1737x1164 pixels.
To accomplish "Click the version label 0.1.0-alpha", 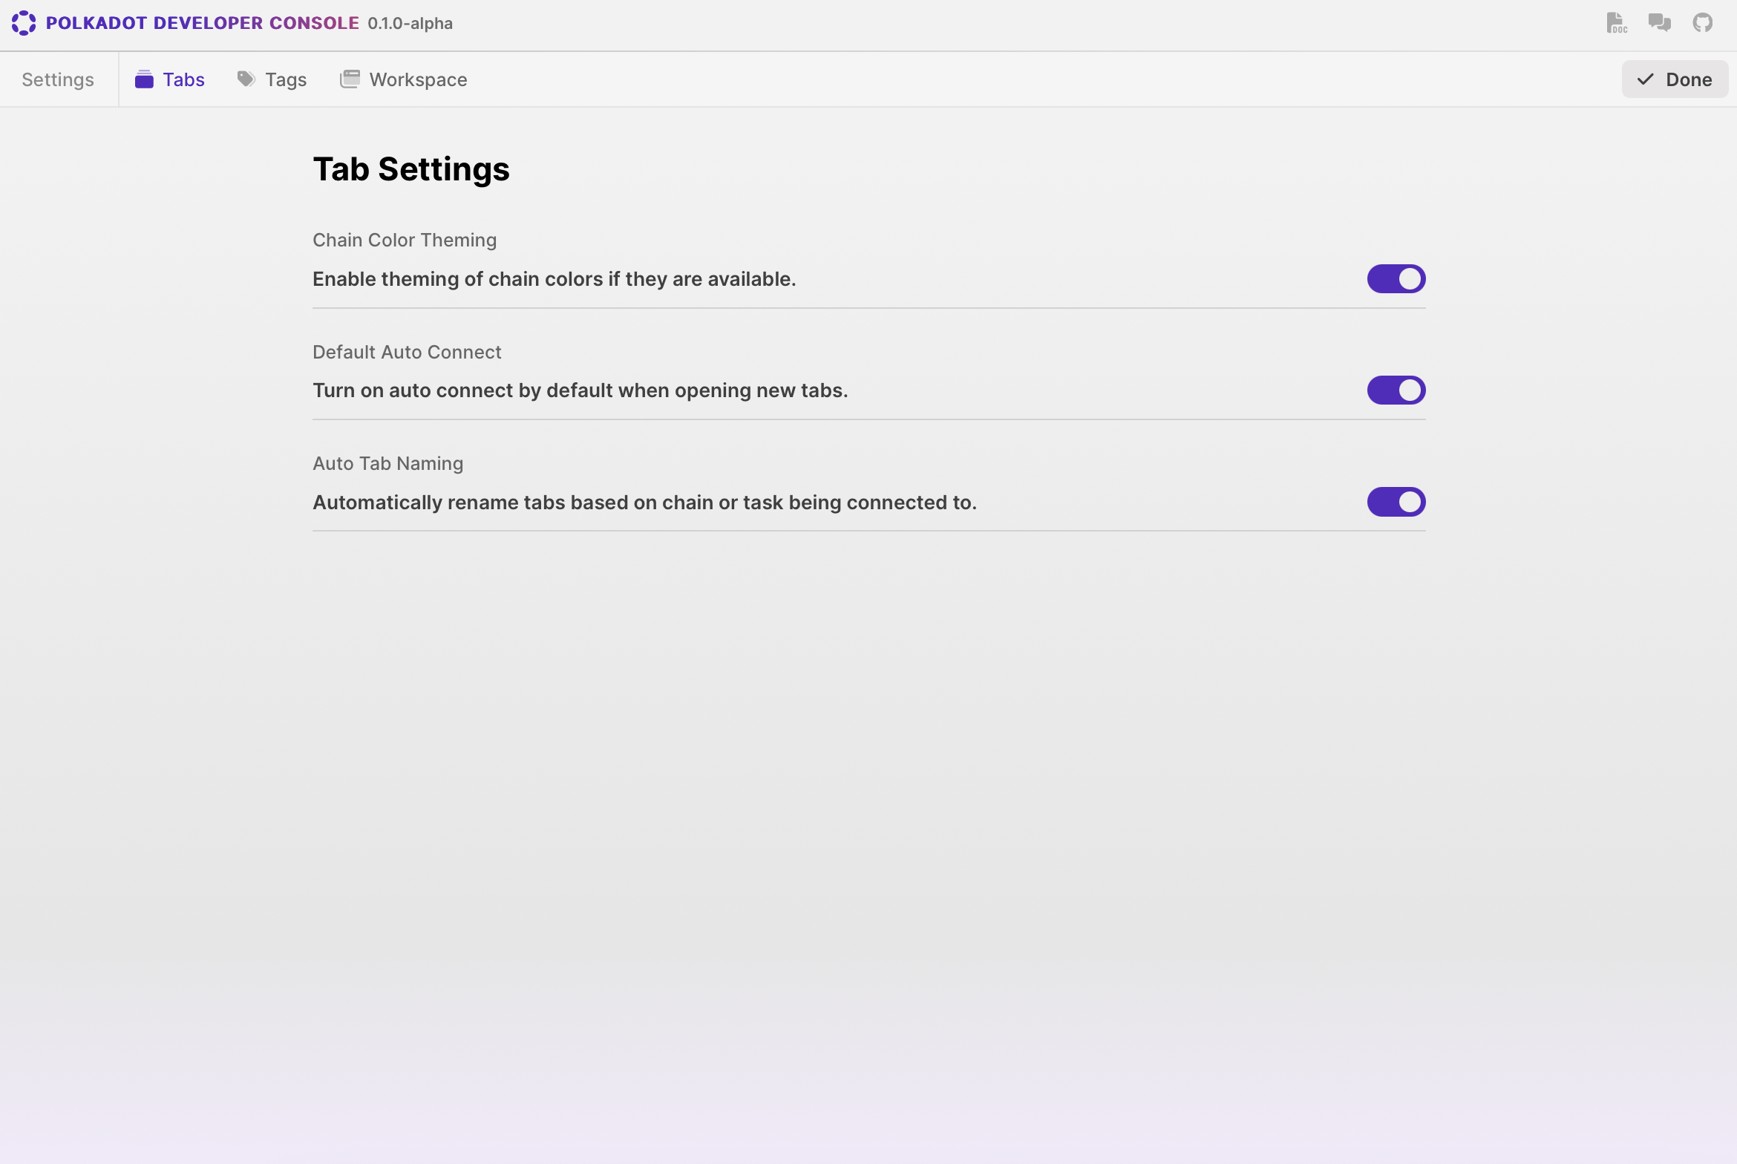I will click(x=409, y=24).
